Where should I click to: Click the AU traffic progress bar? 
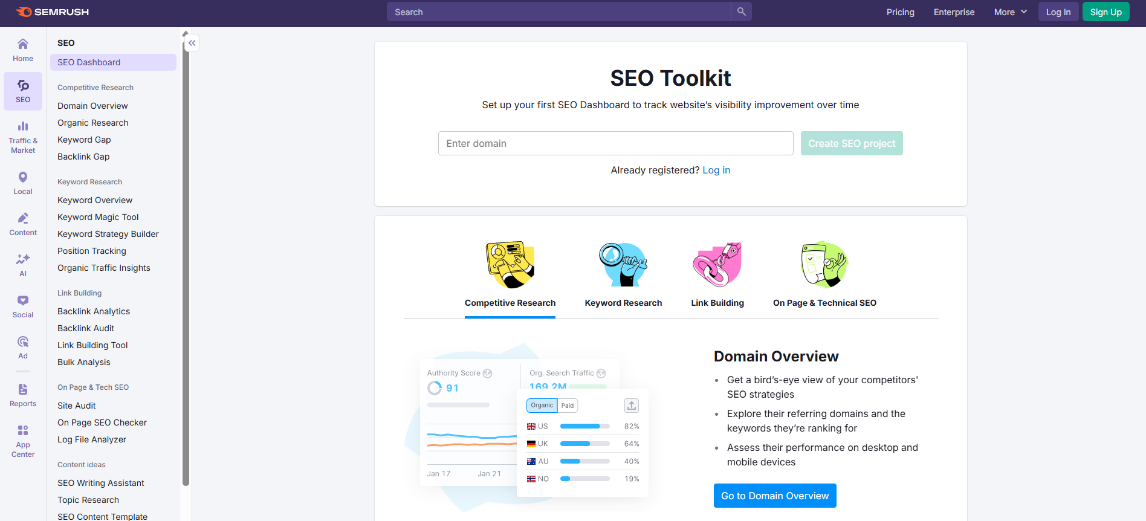coord(585,461)
